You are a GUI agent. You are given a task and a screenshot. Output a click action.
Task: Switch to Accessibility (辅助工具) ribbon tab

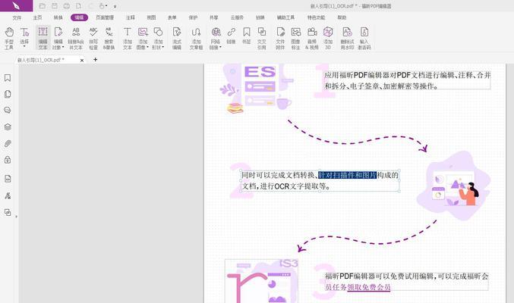[285, 17]
